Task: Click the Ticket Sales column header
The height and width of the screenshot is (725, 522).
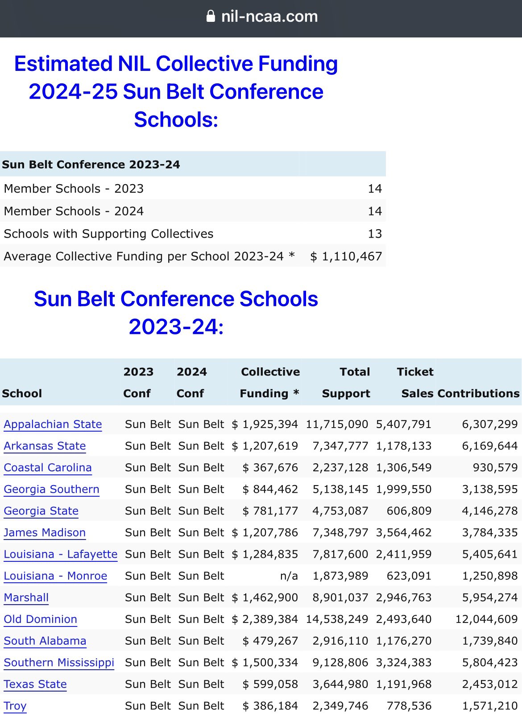Action: (x=415, y=383)
